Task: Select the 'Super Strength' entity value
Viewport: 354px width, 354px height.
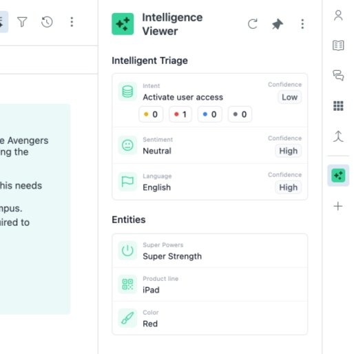Action: (x=172, y=256)
